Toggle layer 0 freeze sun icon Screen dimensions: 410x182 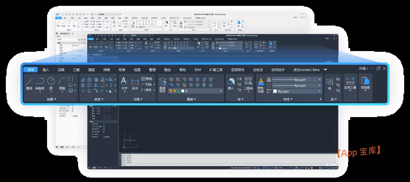174,91
